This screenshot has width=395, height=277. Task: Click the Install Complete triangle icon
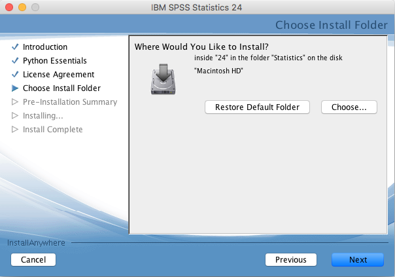(x=15, y=129)
